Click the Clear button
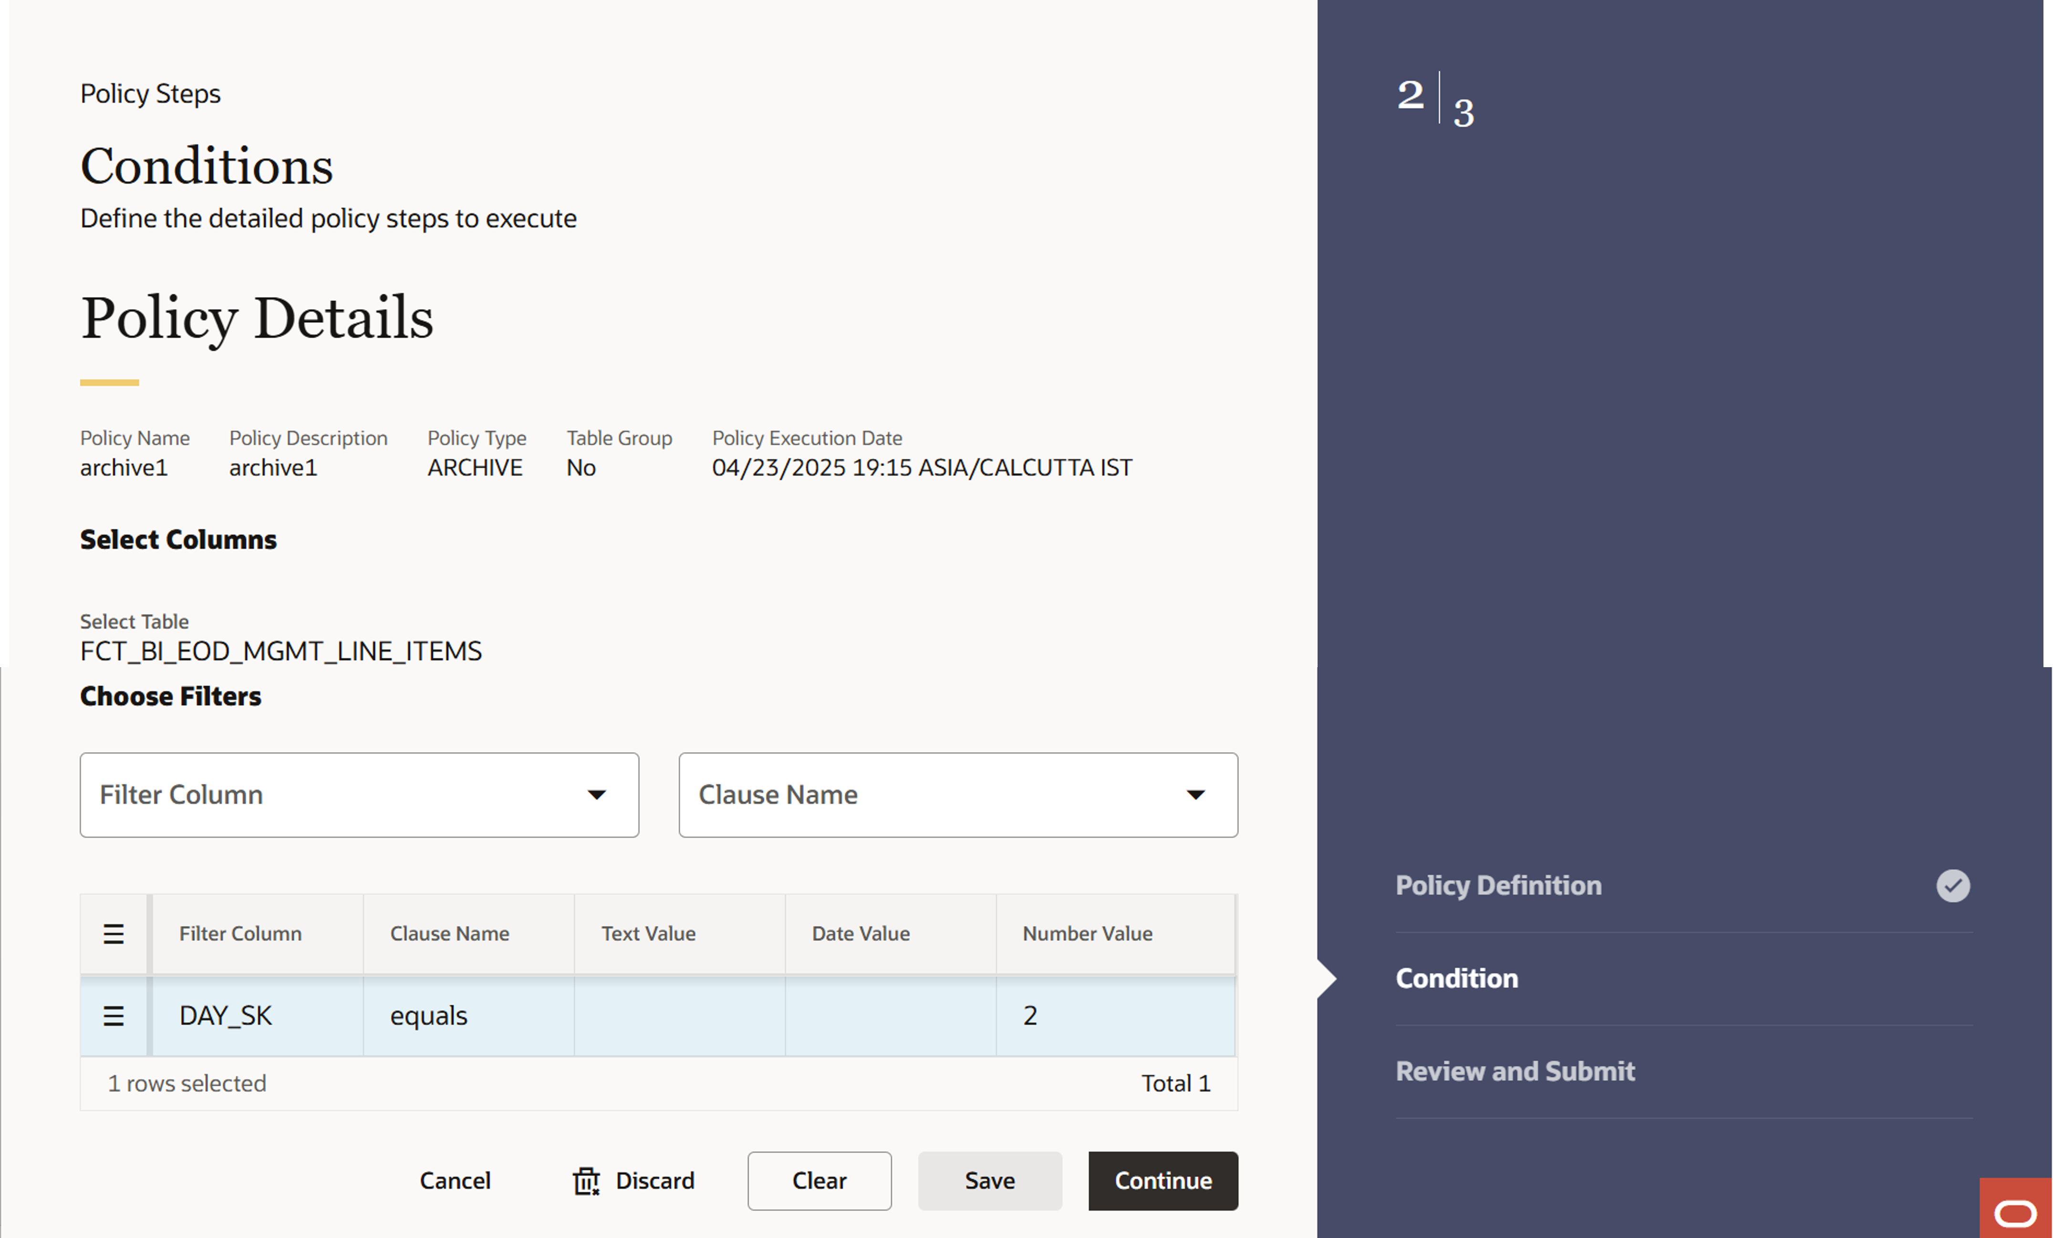Viewport: 2053px width, 1238px height. click(x=819, y=1180)
